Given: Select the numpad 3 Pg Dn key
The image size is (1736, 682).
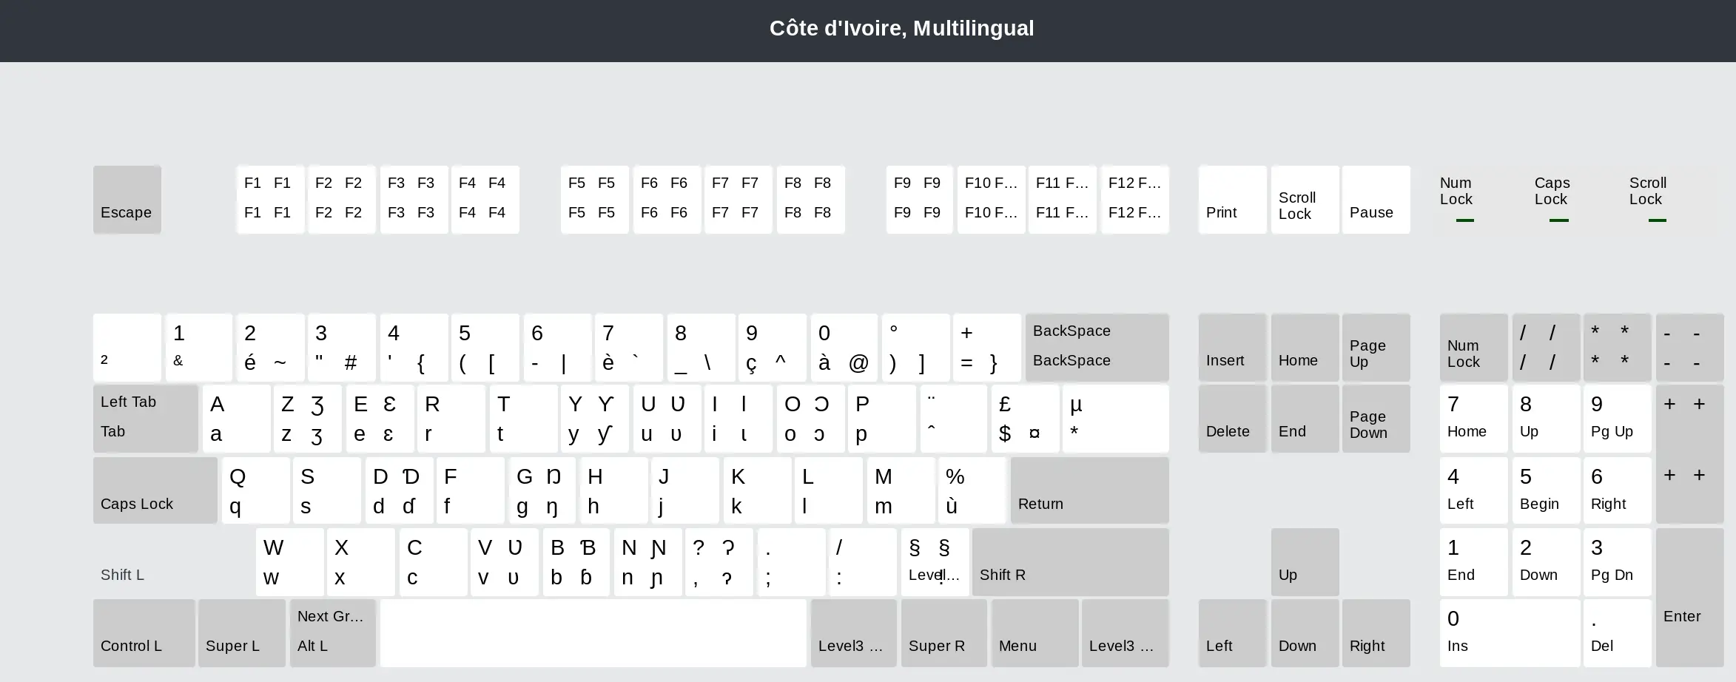Looking at the screenshot, I should click(1618, 562).
